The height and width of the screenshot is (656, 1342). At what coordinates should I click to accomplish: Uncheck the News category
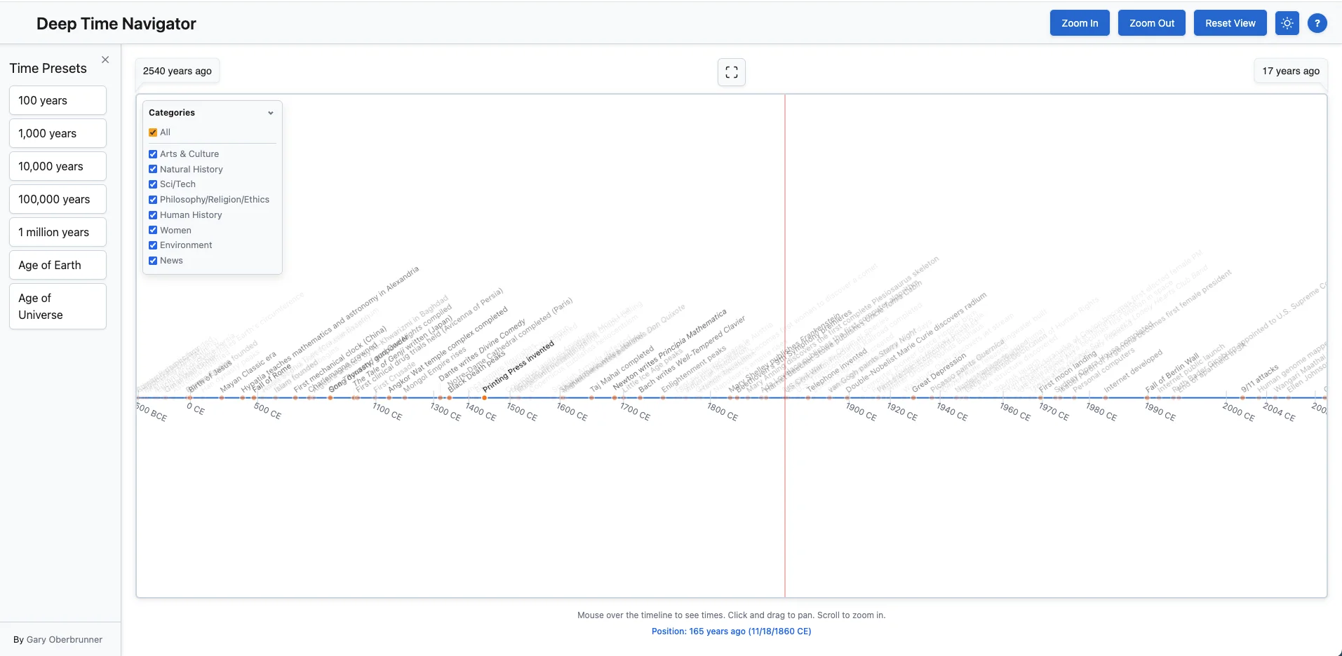[x=153, y=260]
